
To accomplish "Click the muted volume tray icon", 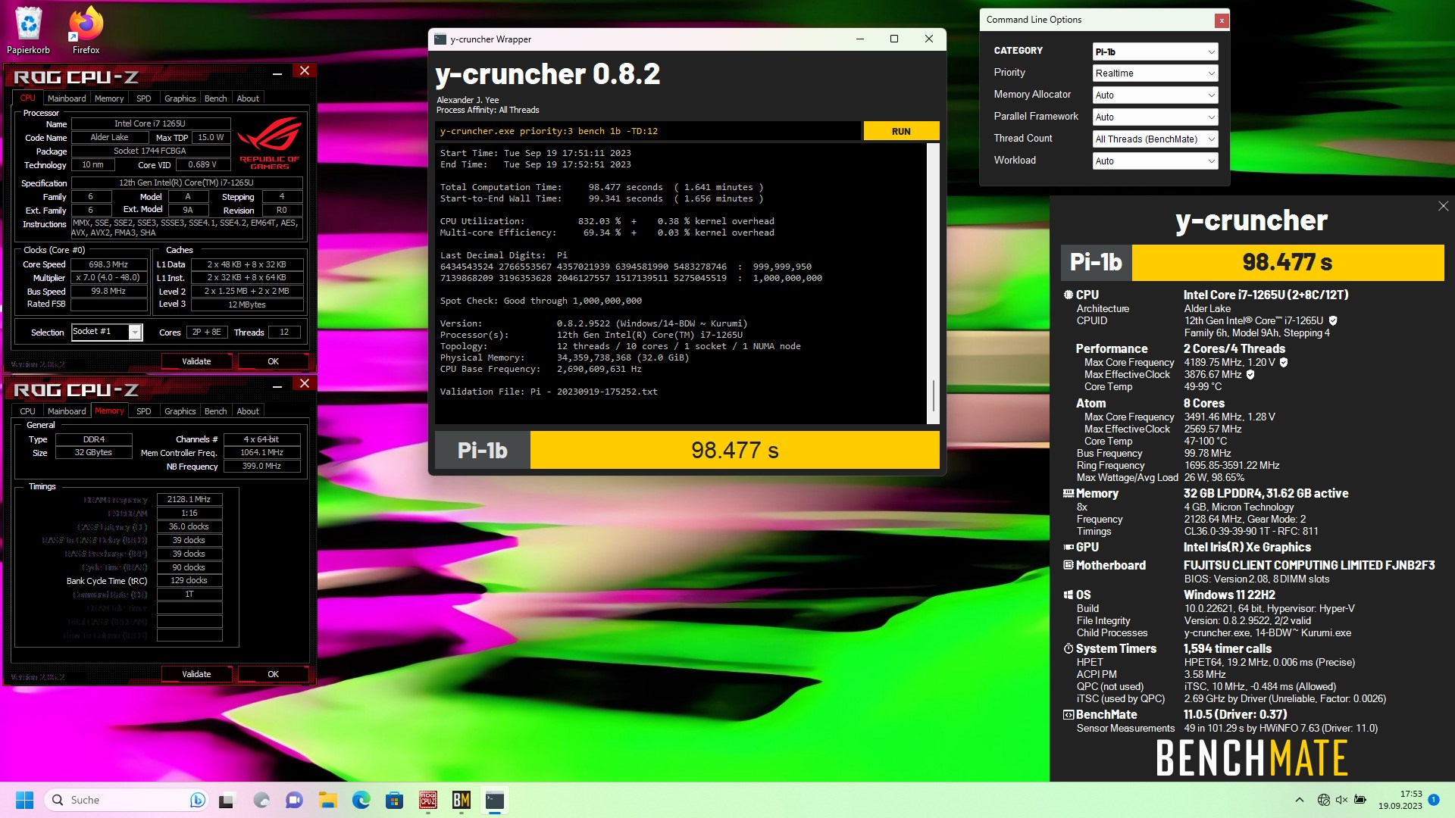I will [x=1341, y=800].
